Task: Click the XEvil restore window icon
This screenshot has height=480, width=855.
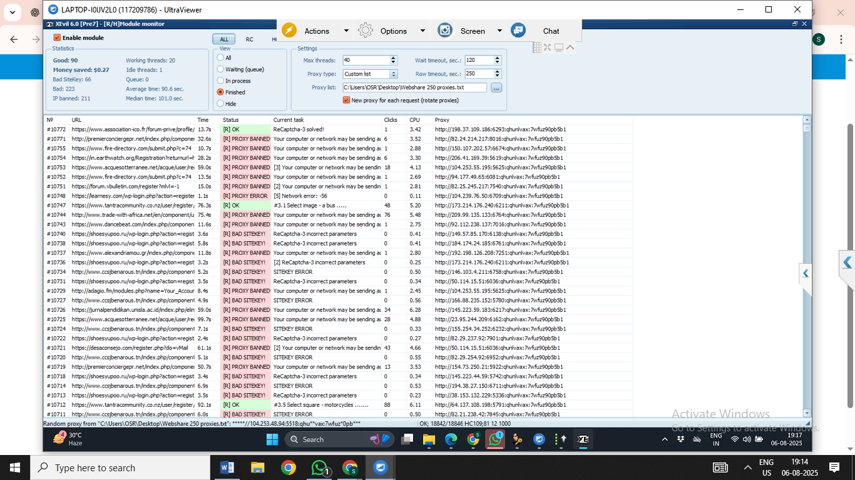Action: pyautogui.click(x=795, y=24)
